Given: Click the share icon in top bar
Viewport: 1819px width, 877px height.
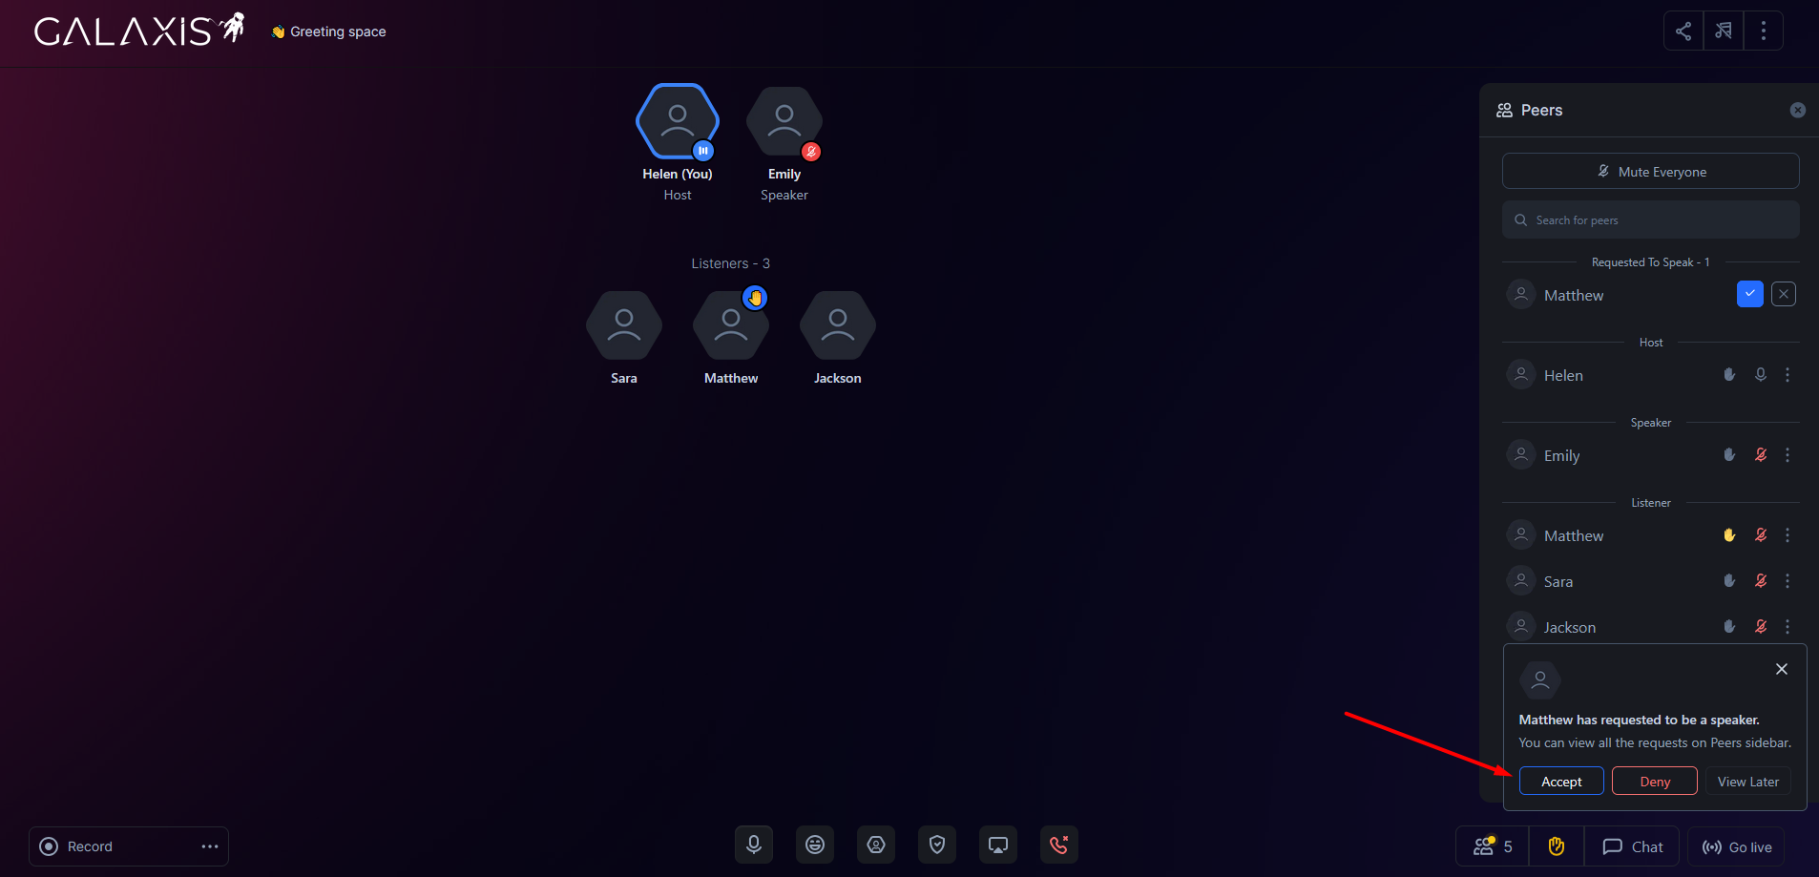Looking at the screenshot, I should (x=1683, y=31).
